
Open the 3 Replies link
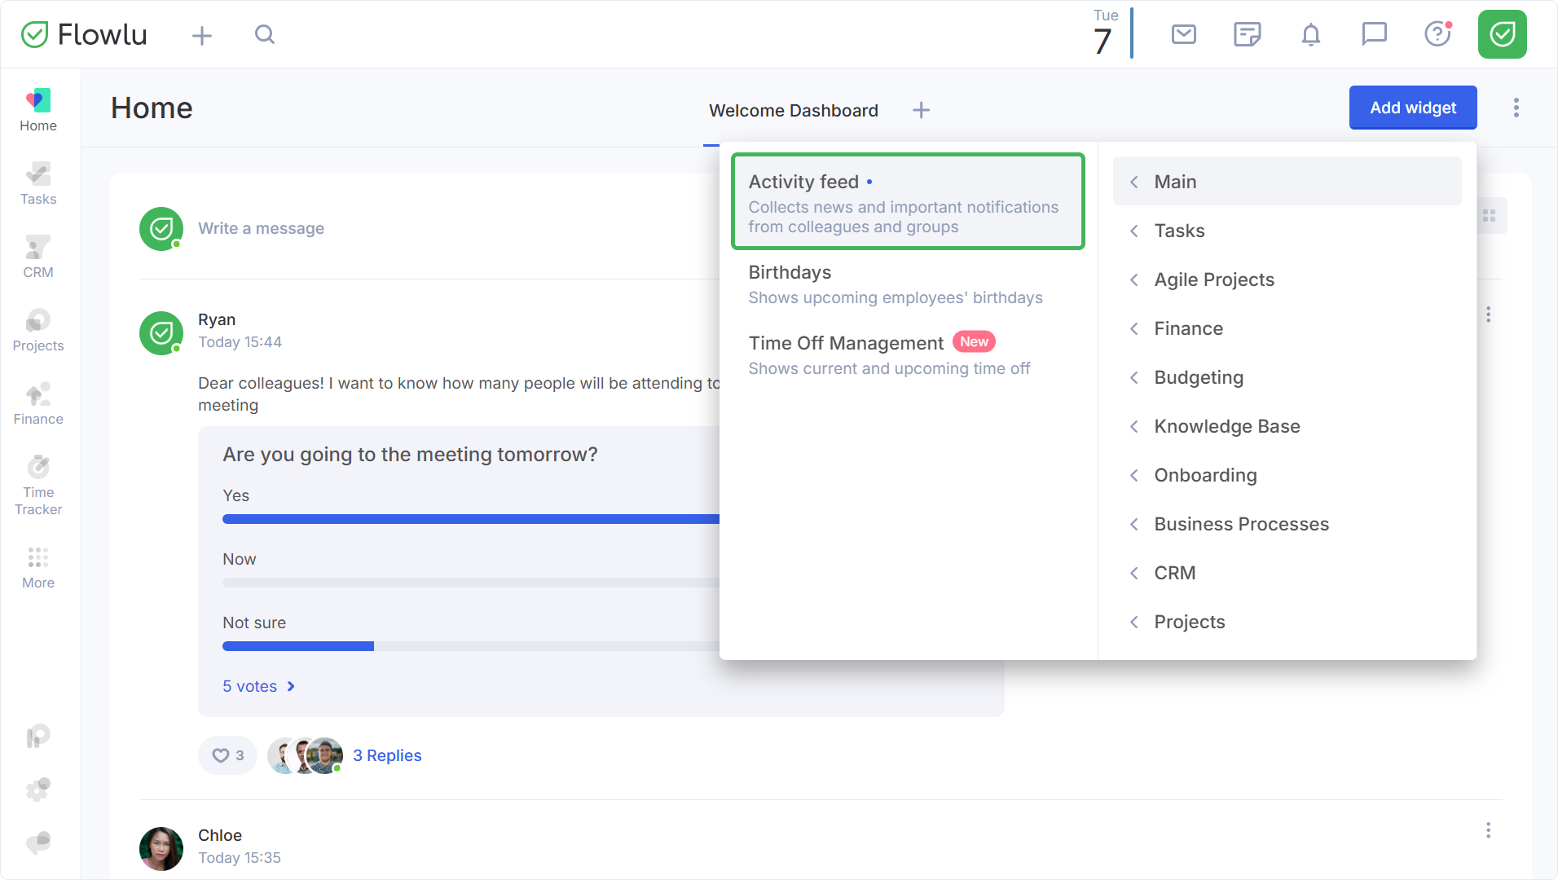pyautogui.click(x=387, y=755)
